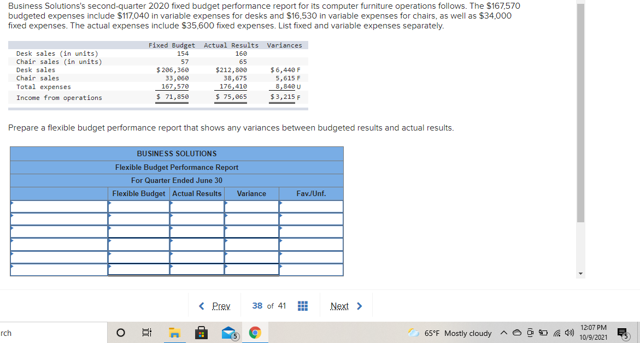640x343 pixels.
Task: Click the $71,850 budgeted income value
Action: coord(172,97)
